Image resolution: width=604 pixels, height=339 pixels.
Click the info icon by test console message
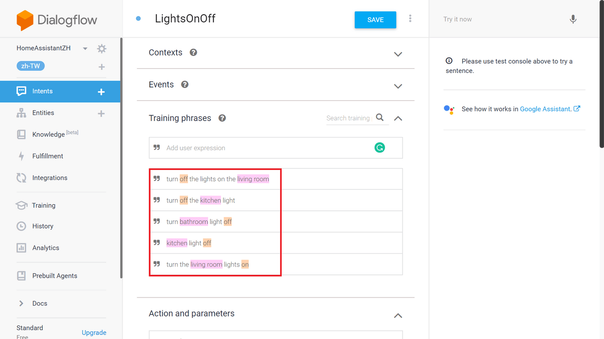pyautogui.click(x=449, y=61)
